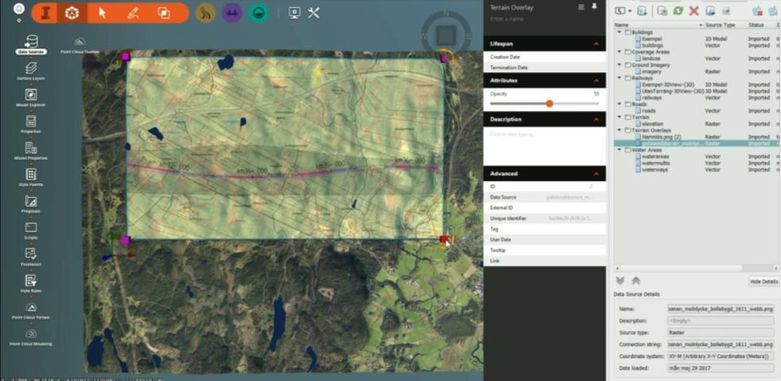Collapse the Attributes section
781x381 pixels.
coord(596,80)
